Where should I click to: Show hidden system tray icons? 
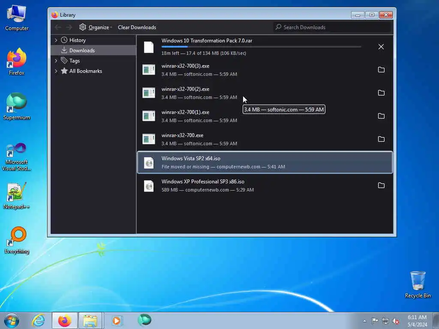364,321
